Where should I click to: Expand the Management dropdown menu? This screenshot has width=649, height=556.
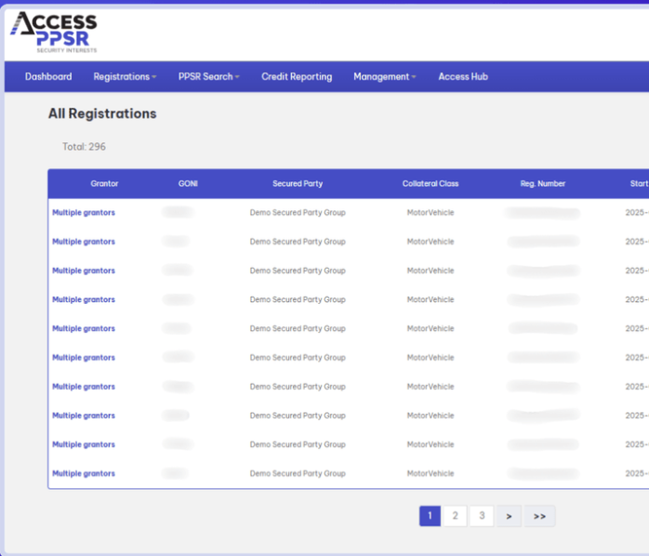coord(385,76)
